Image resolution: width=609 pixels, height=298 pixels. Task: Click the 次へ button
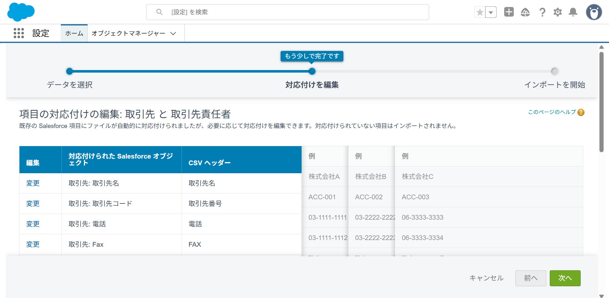565,278
